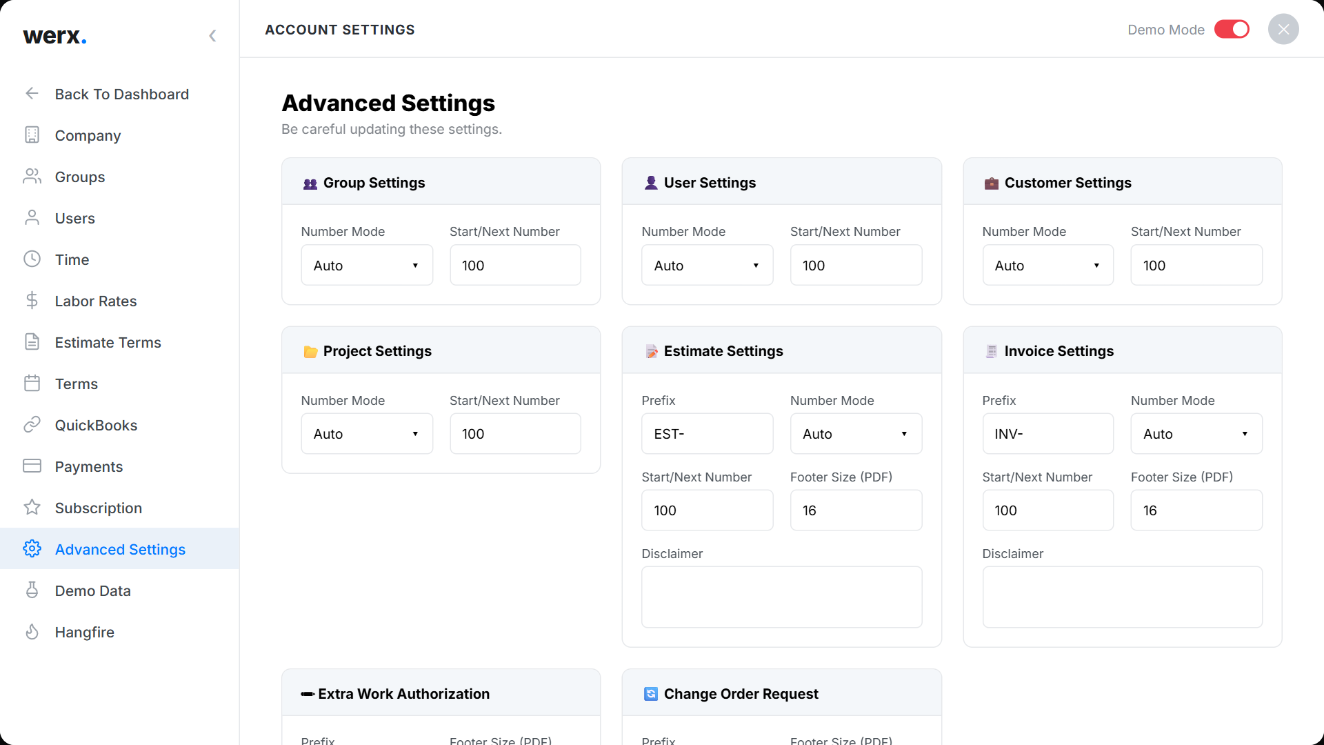
Task: Click the werx logo
Action: click(x=54, y=36)
